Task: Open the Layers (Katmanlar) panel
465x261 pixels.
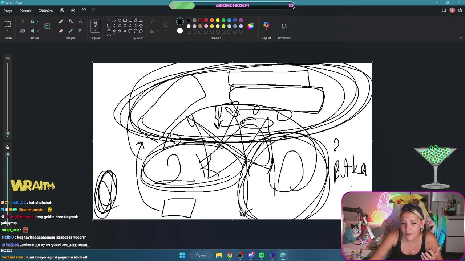Action: 284,26
